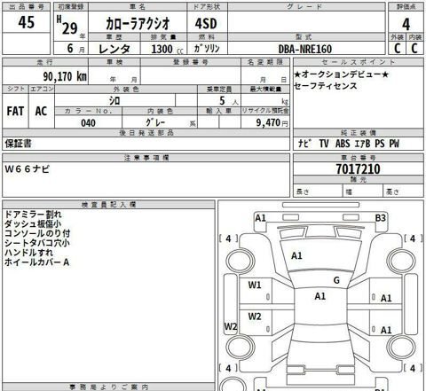
Task: Select the 乗車定員 header
Action: pos(219,90)
